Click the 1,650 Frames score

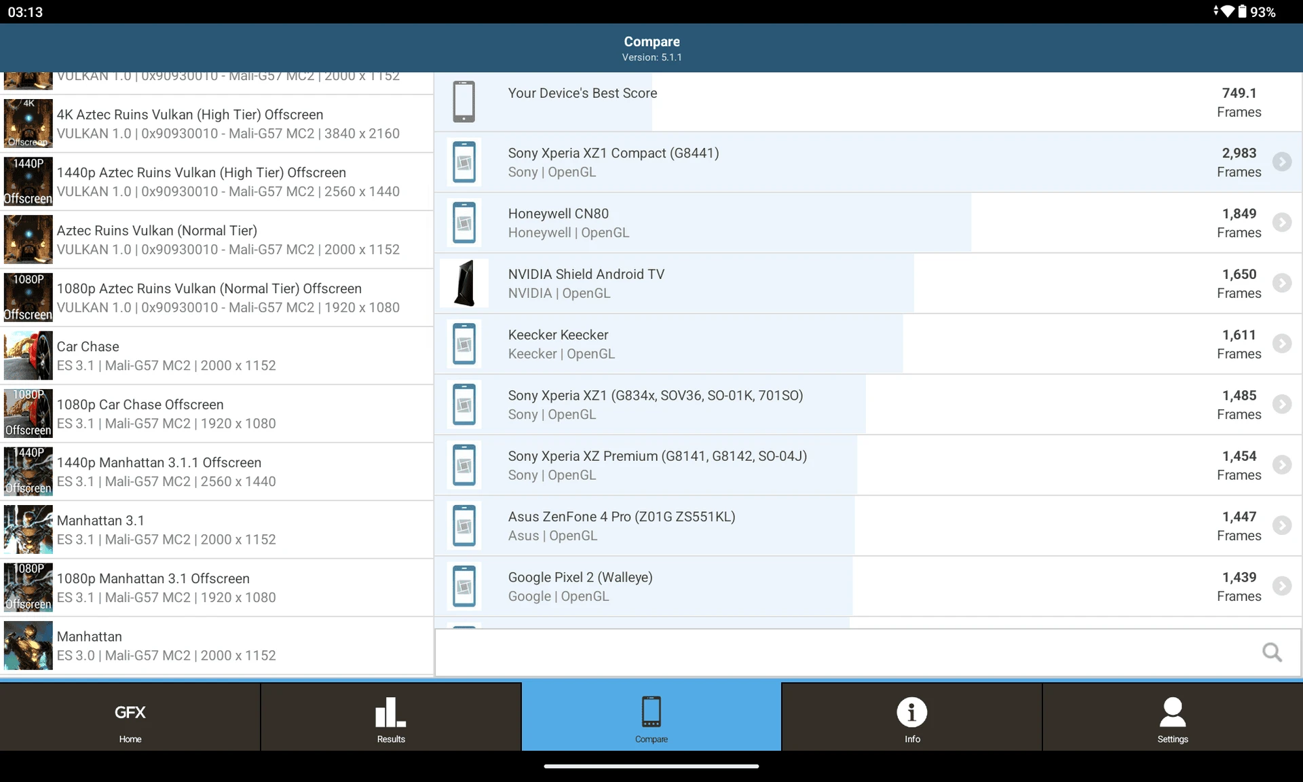pyautogui.click(x=1239, y=284)
